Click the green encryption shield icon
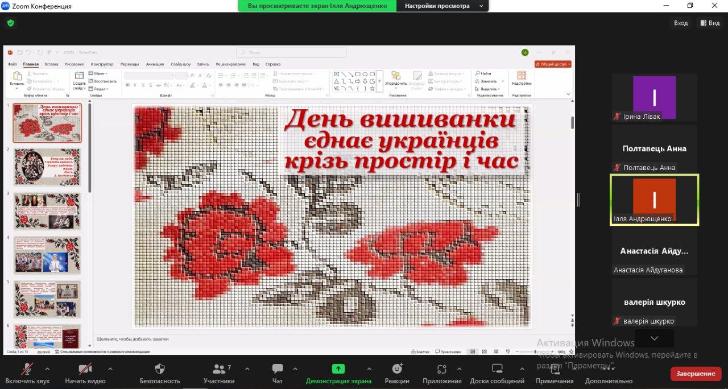Image resolution: width=728 pixels, height=389 pixels. click(10, 23)
